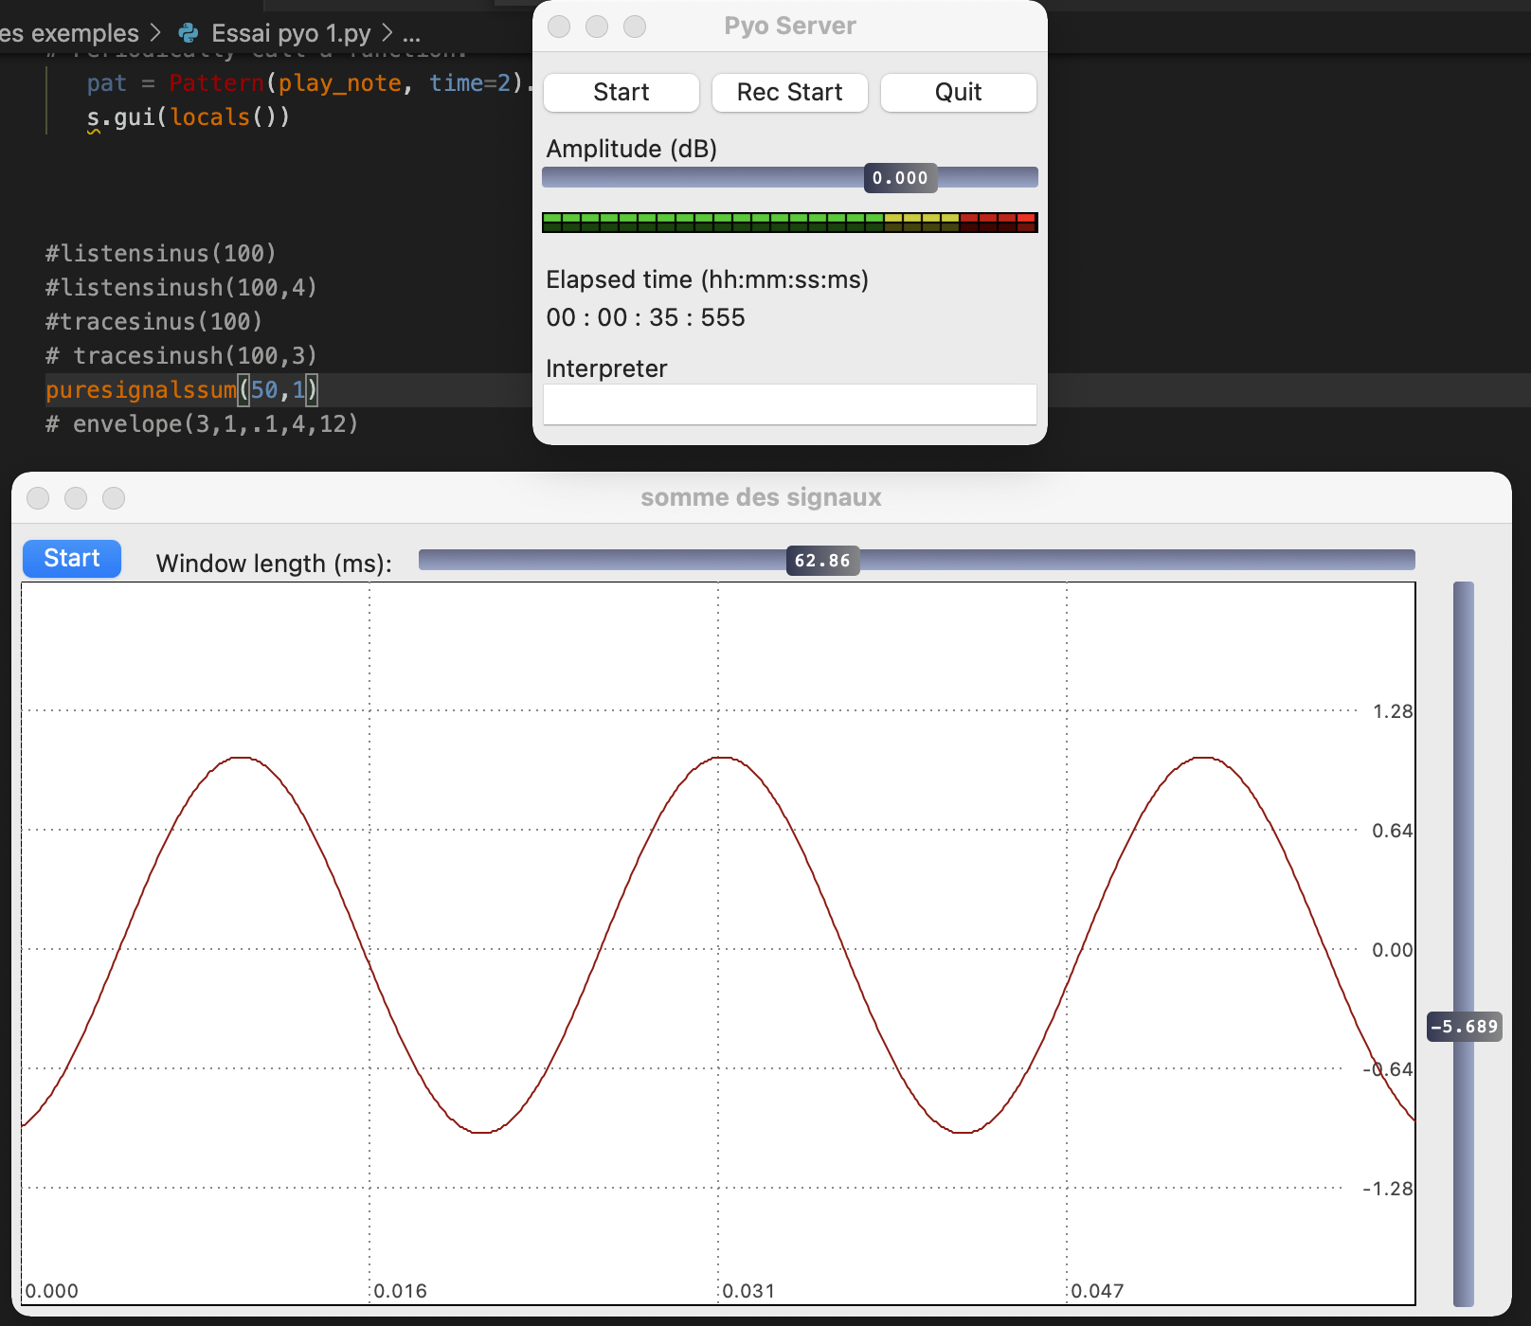Minimize the somme des signaux window
The image size is (1531, 1326).
click(76, 498)
